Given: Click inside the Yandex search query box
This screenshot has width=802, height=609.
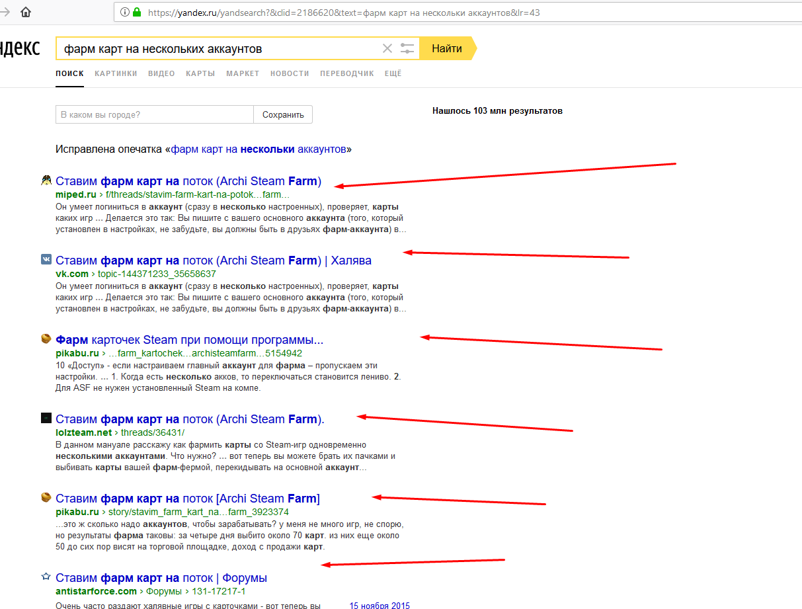Looking at the screenshot, I should [x=218, y=48].
